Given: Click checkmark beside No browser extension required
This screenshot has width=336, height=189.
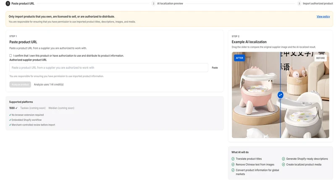Looking at the screenshot, I should coord(10,115).
